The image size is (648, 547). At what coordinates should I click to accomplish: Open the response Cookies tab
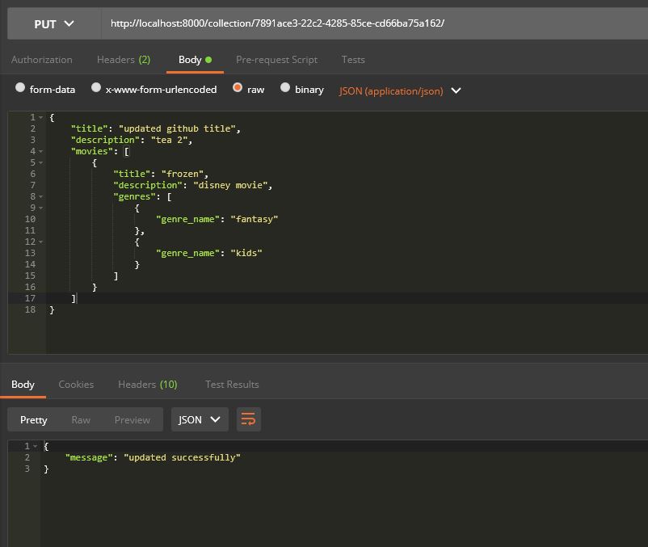point(76,385)
